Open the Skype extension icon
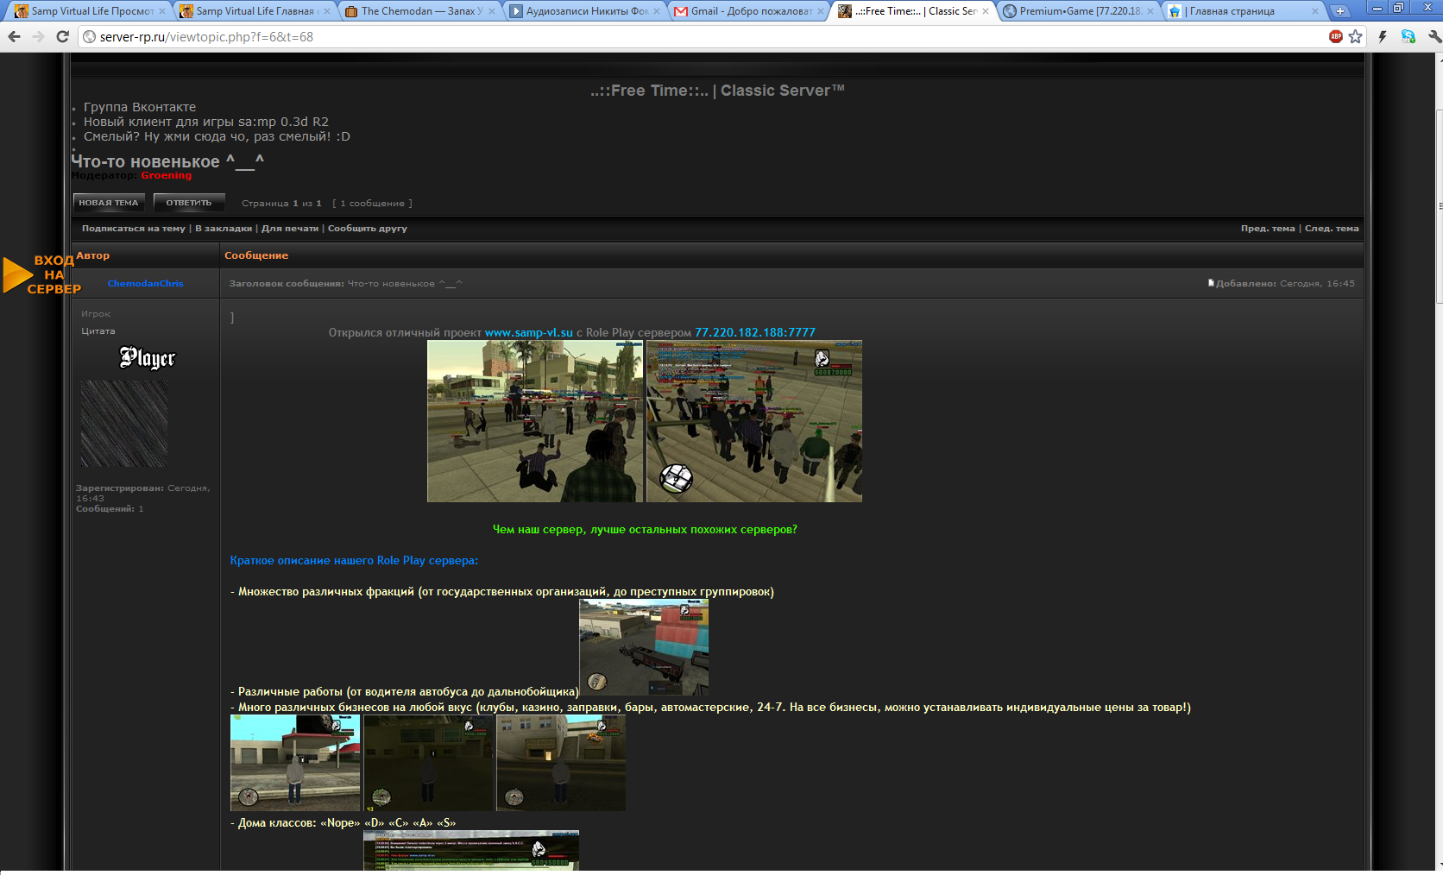This screenshot has width=1443, height=875. [1408, 36]
